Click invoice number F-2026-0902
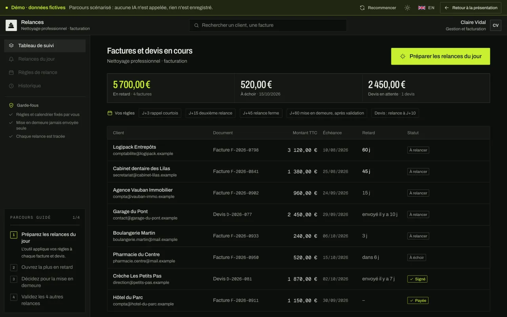The image size is (507, 317). tap(245, 193)
